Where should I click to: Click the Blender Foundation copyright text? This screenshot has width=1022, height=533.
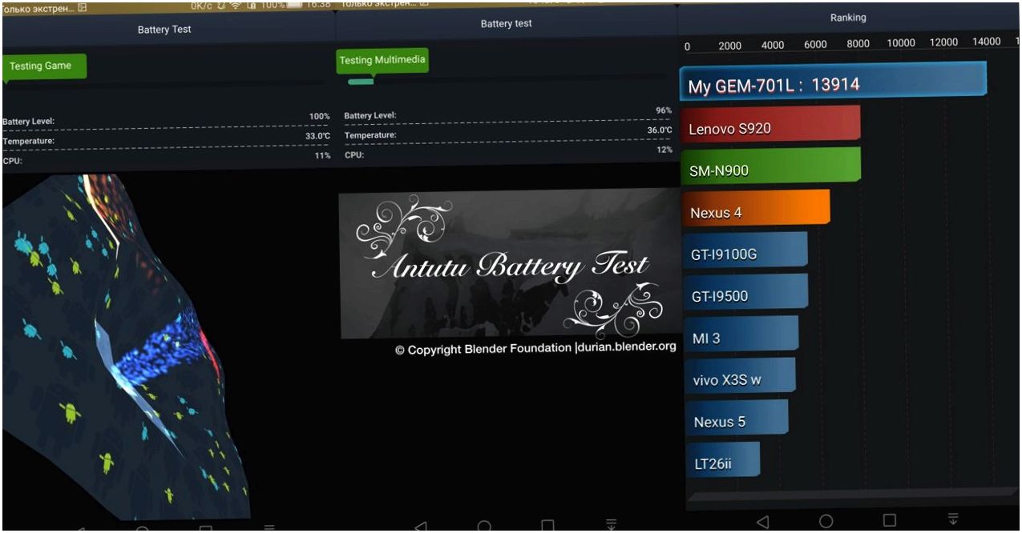[x=535, y=349]
